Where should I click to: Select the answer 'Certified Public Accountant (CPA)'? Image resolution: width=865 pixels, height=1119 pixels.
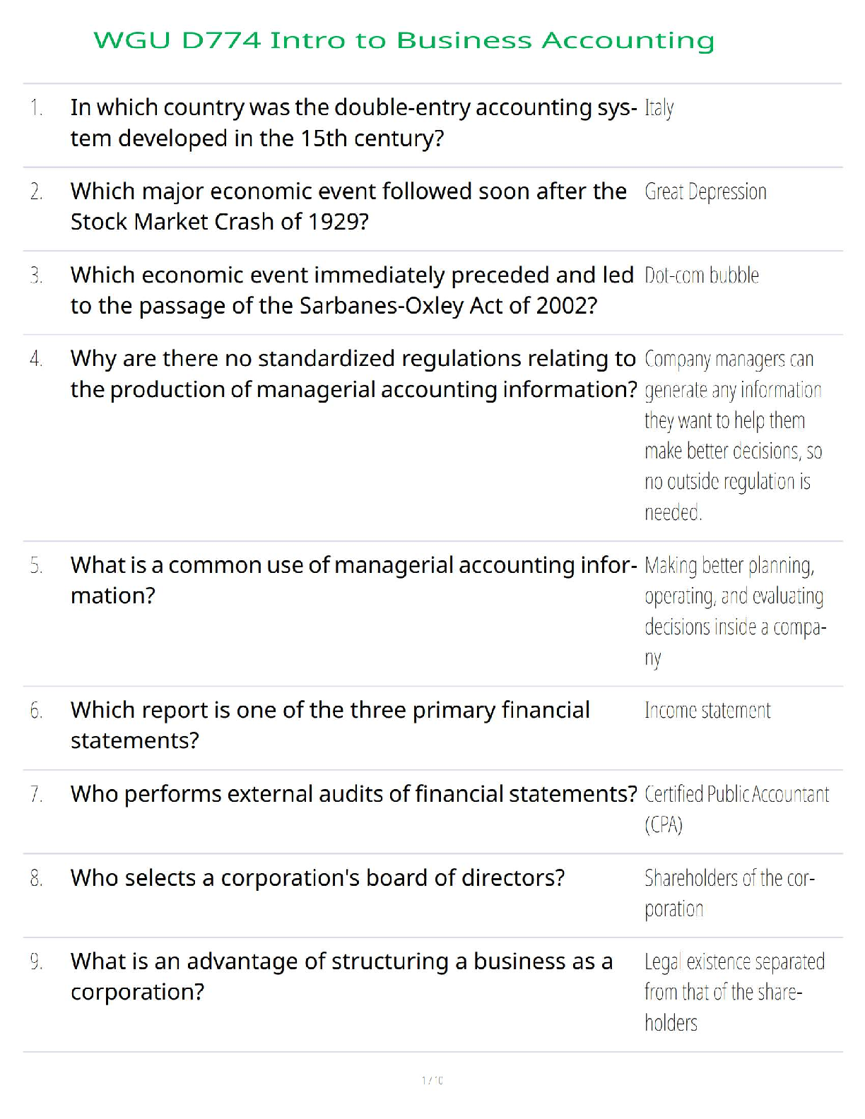tap(736, 809)
